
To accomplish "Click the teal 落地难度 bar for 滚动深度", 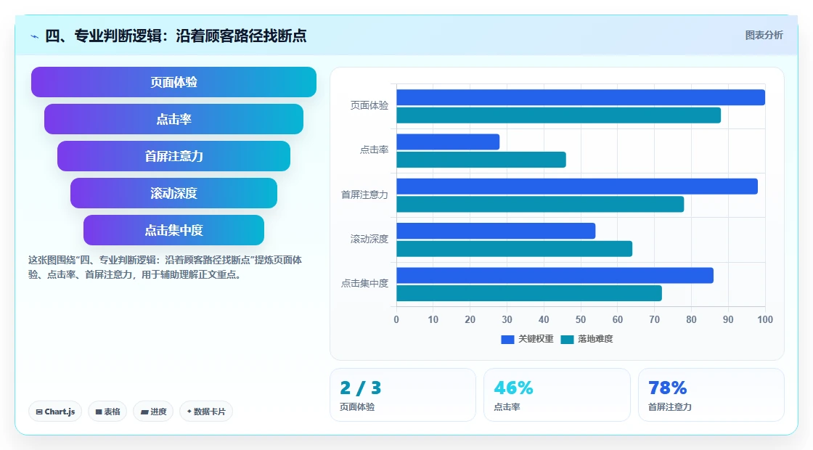I will pos(515,249).
